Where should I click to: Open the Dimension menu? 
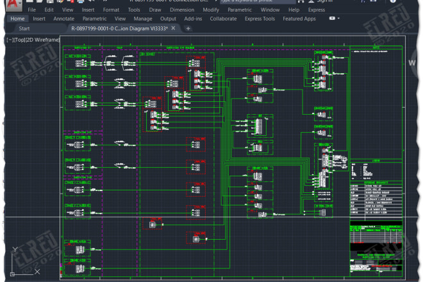tap(182, 10)
